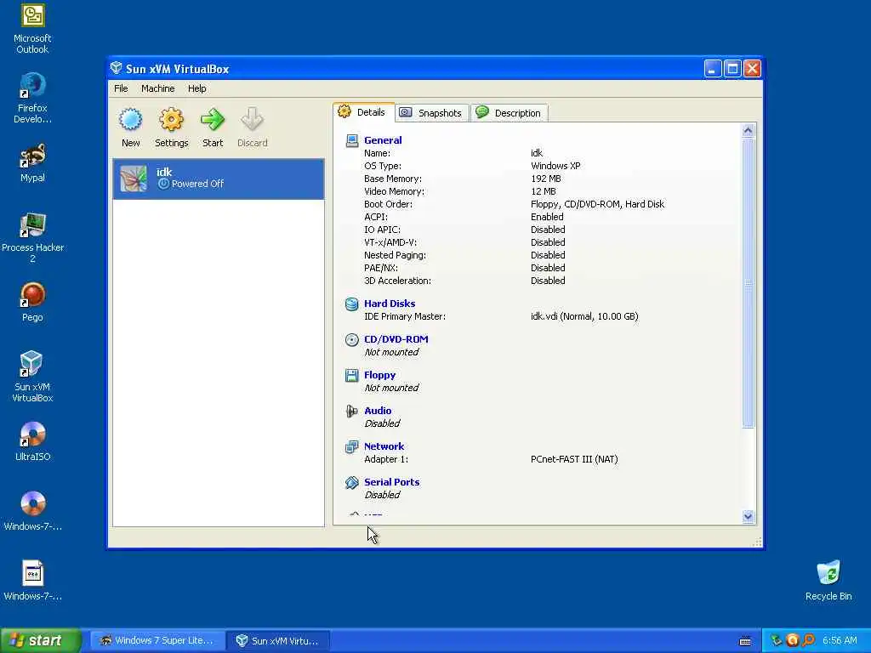Screen dimensions: 871x653
Task: Switch to Windows 7 Super Lite taskbar item
Action: tap(157, 640)
